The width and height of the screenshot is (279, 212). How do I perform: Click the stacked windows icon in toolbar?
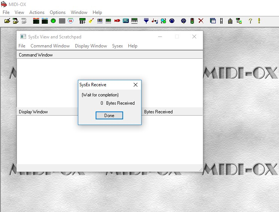tap(213, 21)
